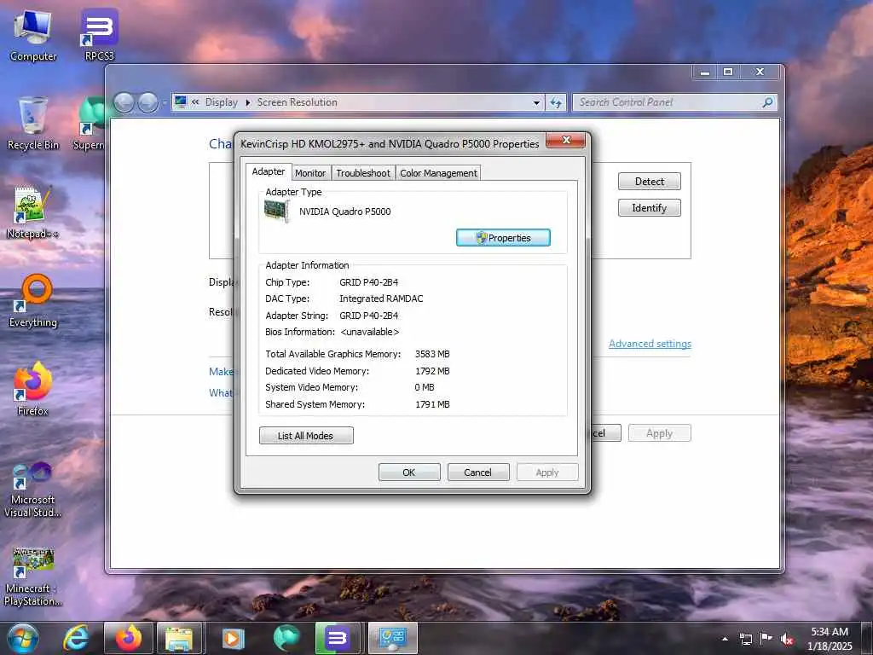The height and width of the screenshot is (655, 873).
Task: Open the green bird app in taskbar
Action: point(286,638)
